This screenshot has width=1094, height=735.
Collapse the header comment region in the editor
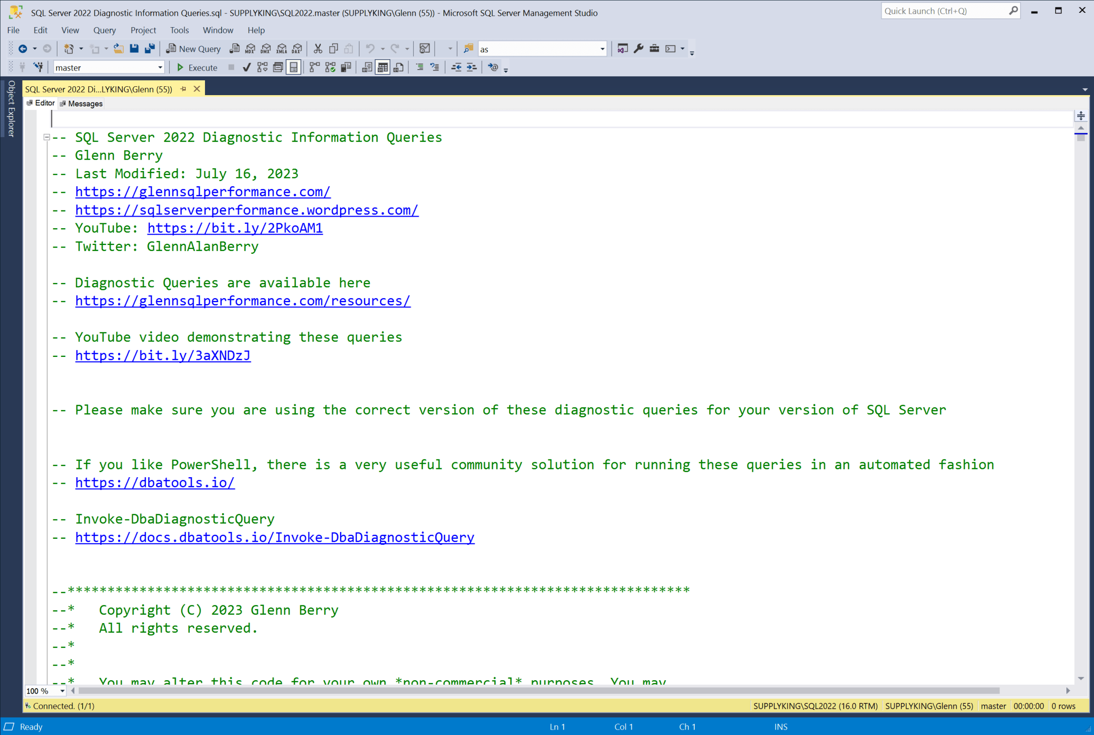pos(47,137)
